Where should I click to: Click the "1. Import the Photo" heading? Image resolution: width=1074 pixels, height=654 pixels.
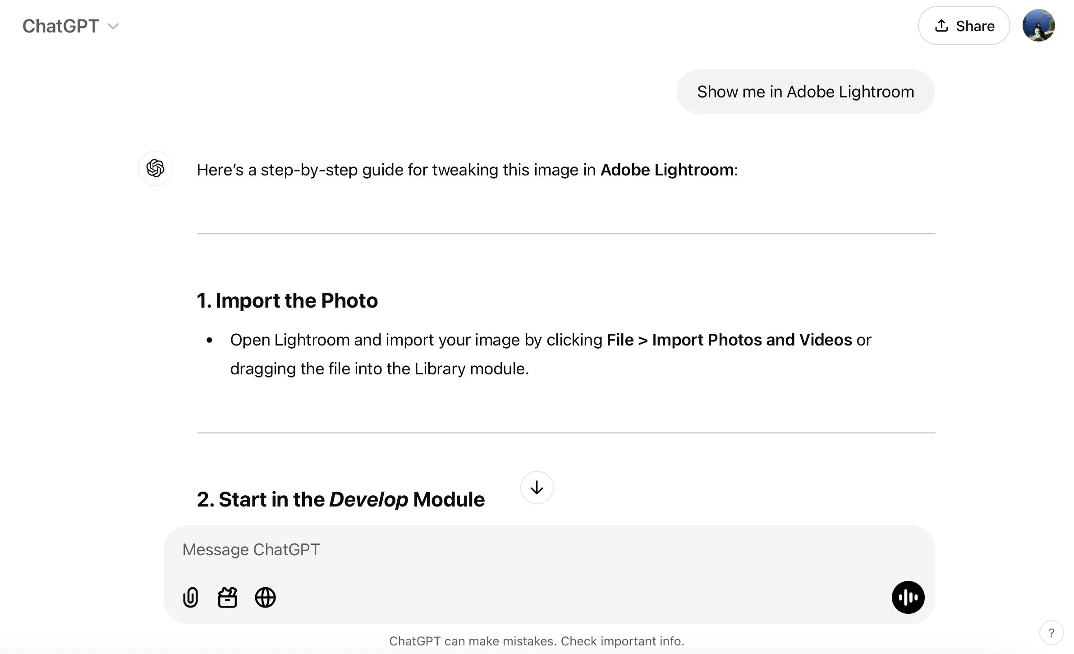(x=287, y=300)
